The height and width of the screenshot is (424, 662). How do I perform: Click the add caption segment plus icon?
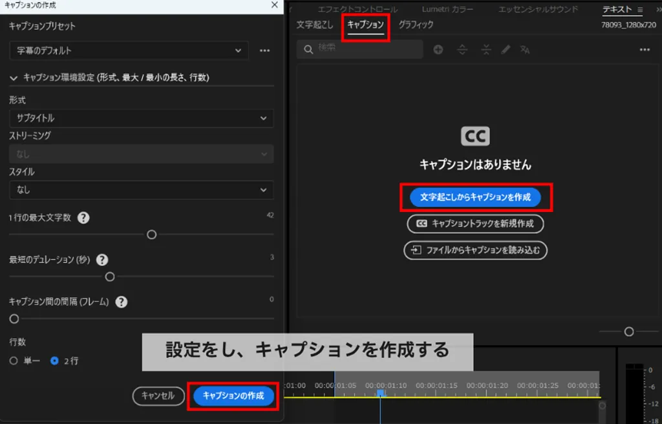[438, 50]
